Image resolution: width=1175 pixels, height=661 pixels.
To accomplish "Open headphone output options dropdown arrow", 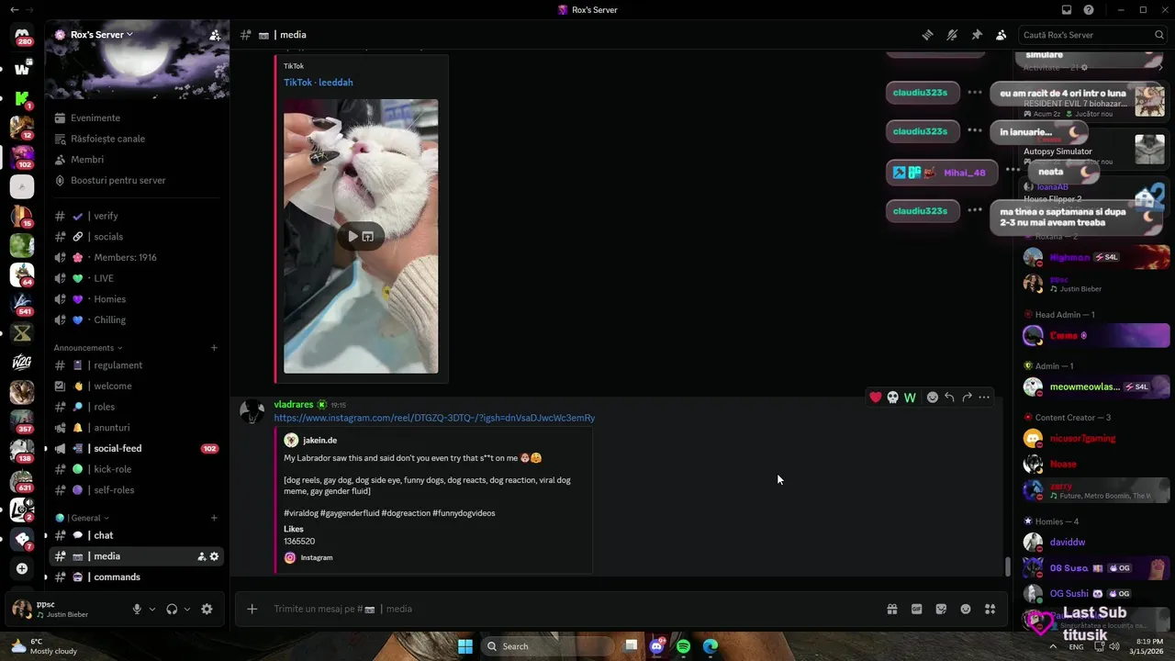I will click(x=187, y=609).
